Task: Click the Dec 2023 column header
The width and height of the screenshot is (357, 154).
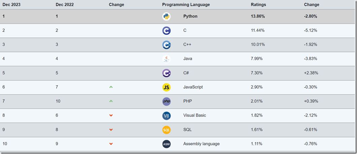Action: click(x=11, y=5)
